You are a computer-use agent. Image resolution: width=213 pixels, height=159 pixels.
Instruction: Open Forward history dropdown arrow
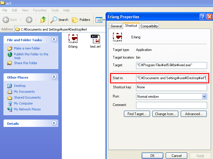pyautogui.click(x=36, y=20)
